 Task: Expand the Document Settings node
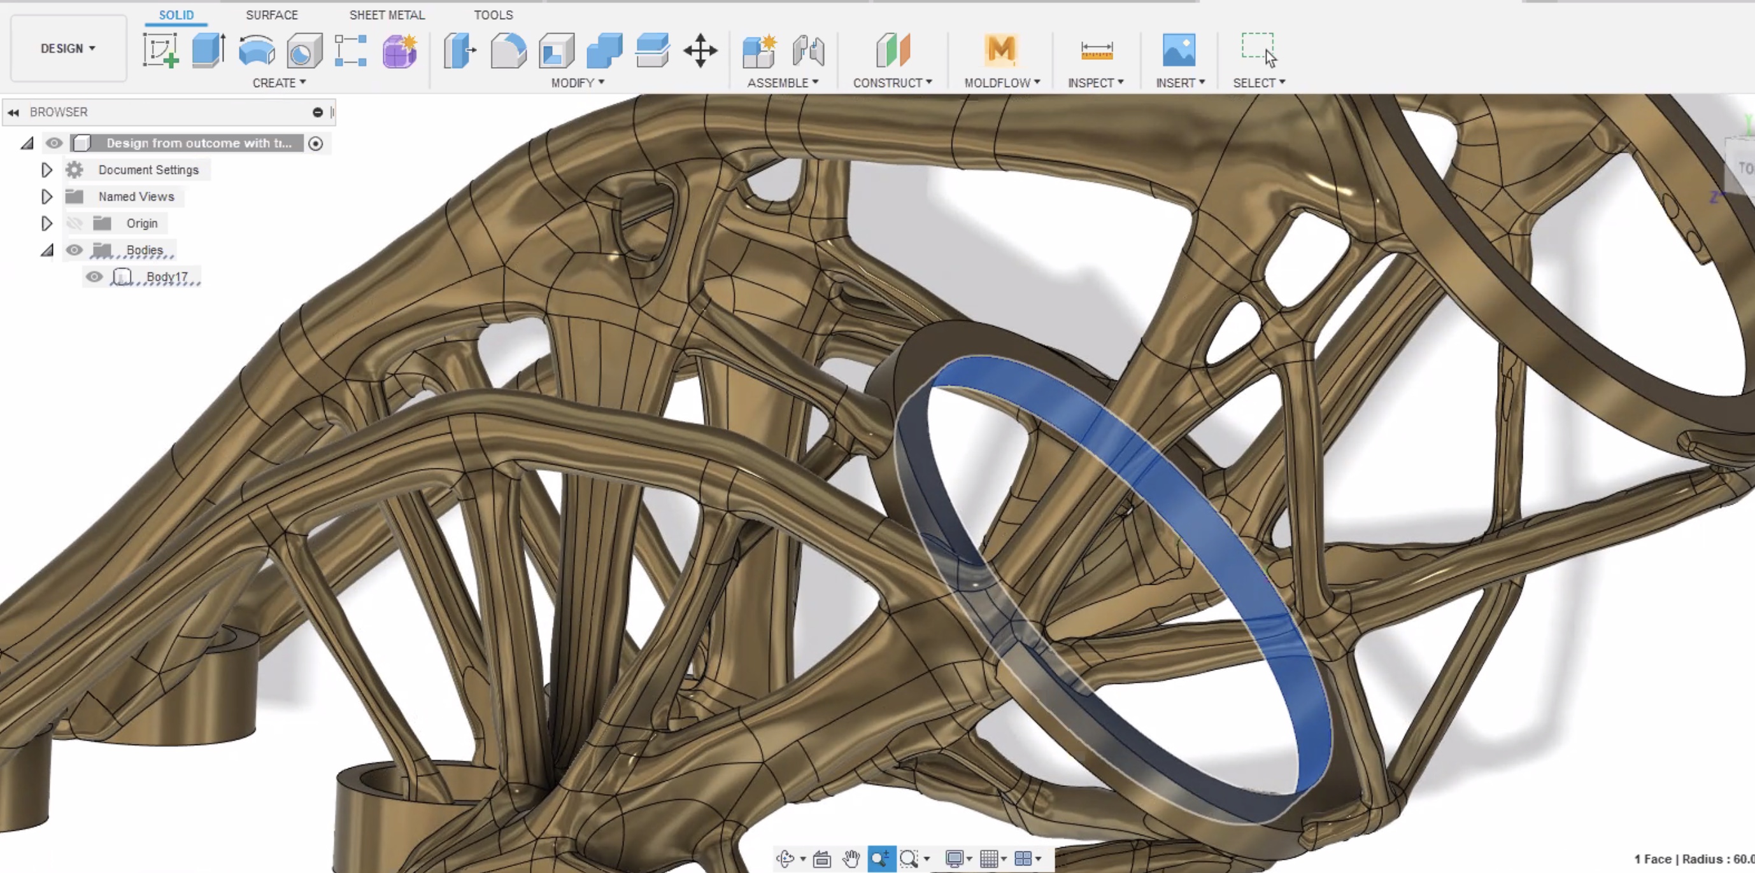46,169
